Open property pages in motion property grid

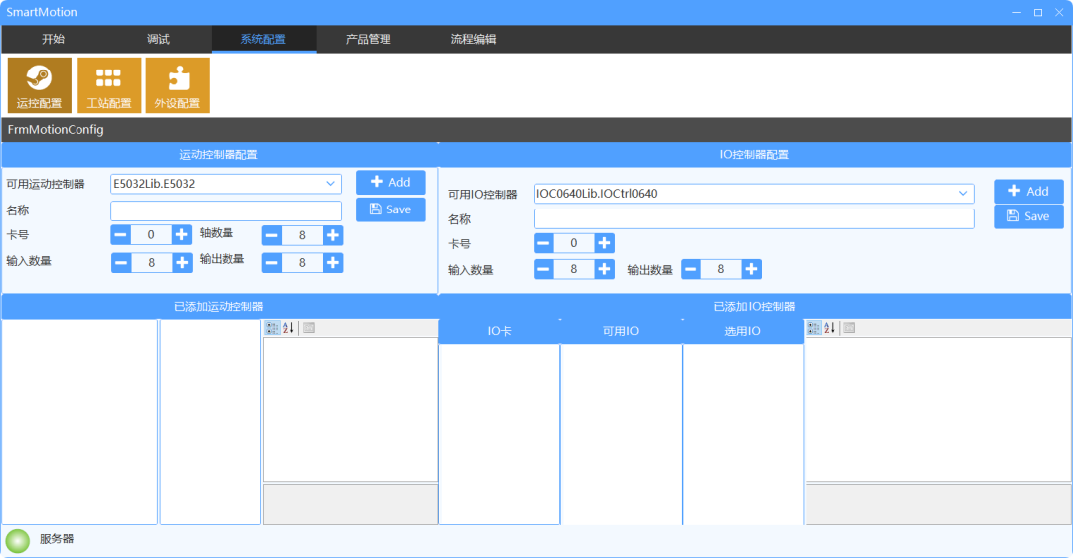point(309,328)
